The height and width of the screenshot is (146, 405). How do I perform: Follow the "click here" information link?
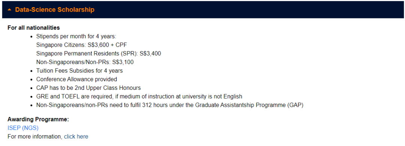(x=76, y=137)
